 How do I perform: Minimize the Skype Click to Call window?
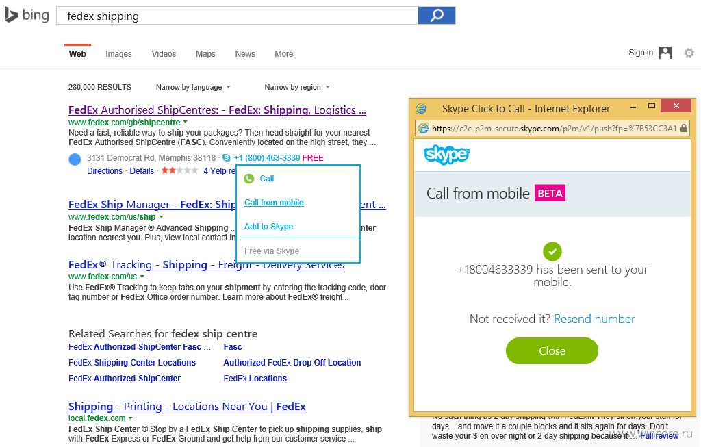(x=633, y=107)
